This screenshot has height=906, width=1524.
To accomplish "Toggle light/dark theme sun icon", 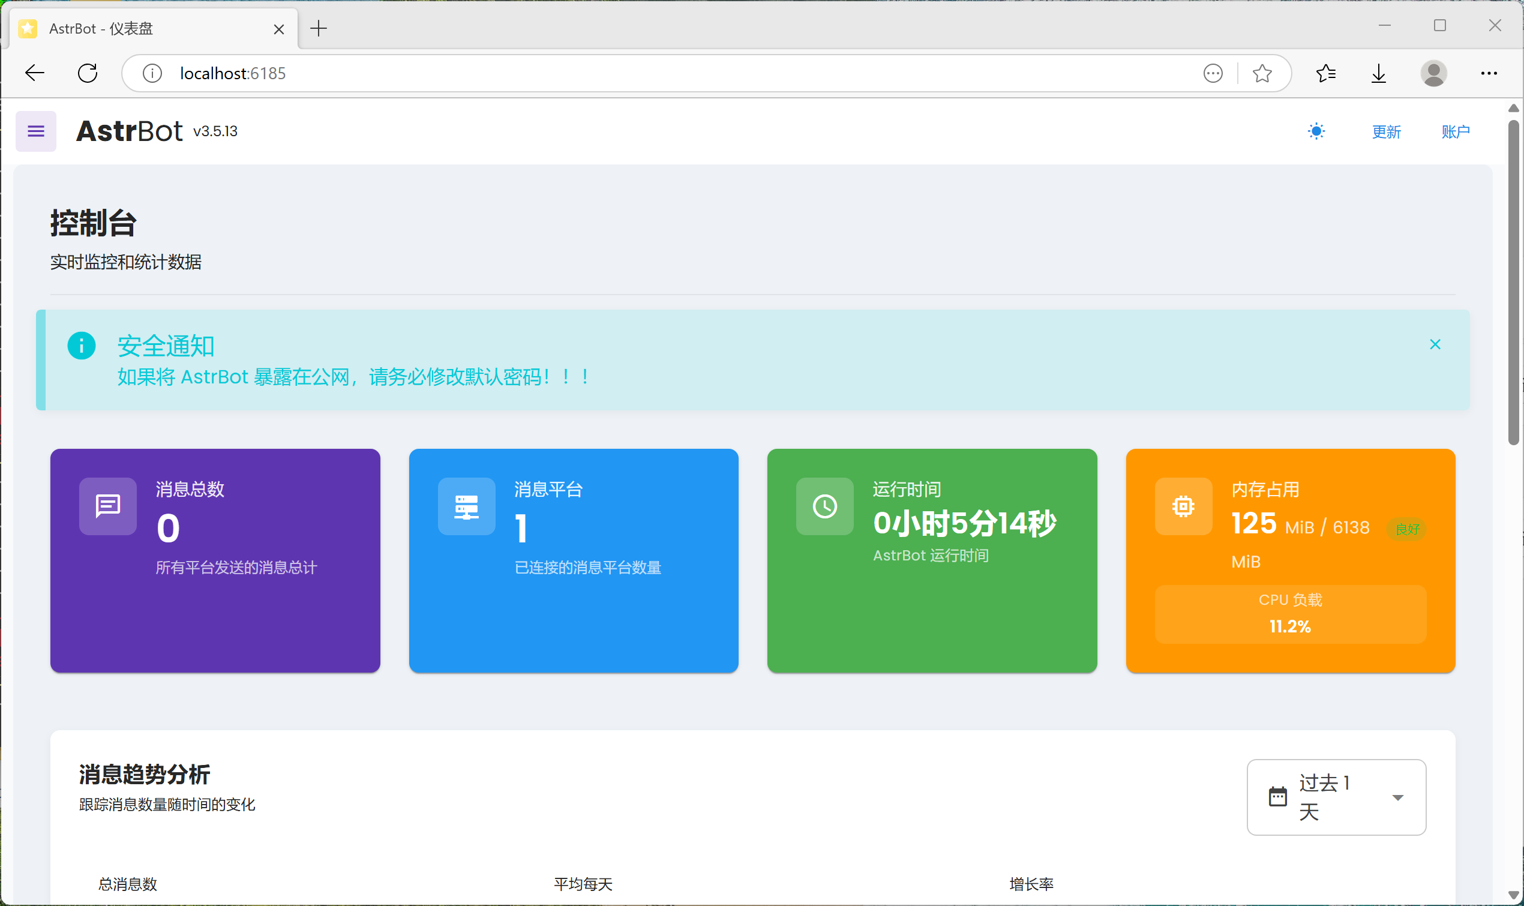I will 1316,131.
